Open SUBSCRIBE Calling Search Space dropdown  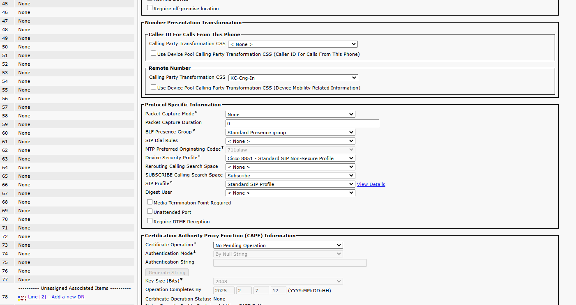(290, 176)
